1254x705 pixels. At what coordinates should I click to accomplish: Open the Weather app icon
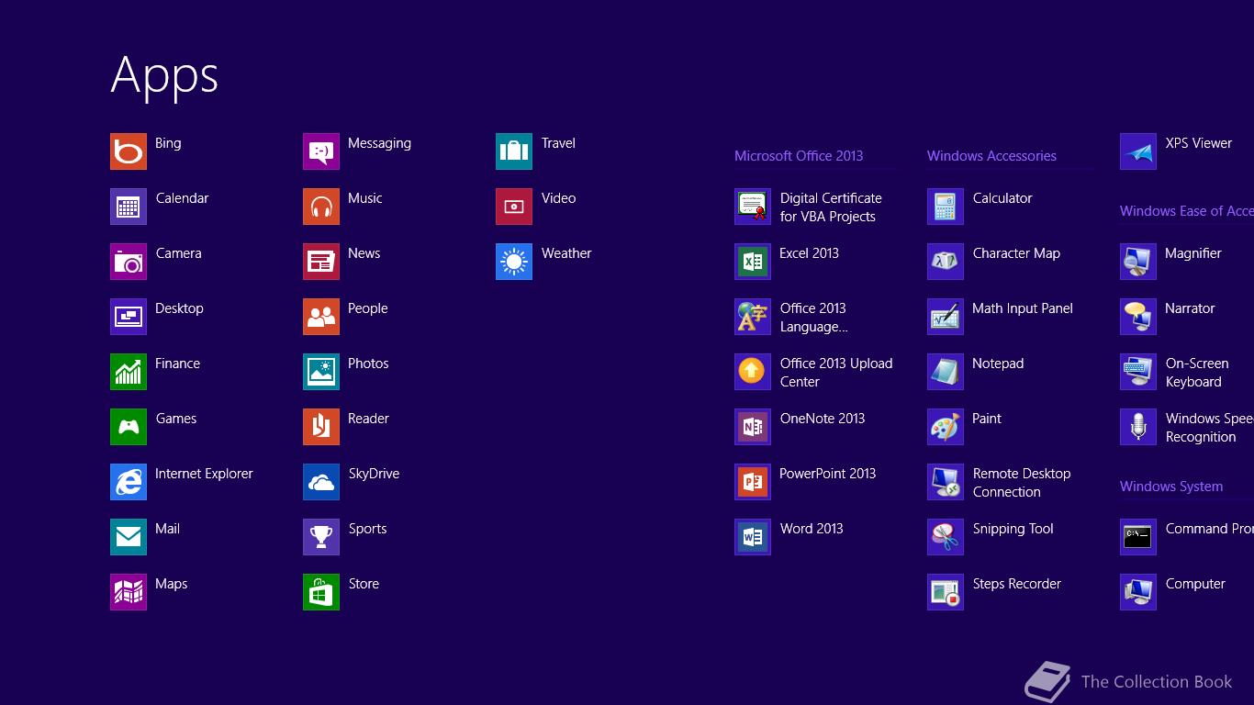pos(514,262)
